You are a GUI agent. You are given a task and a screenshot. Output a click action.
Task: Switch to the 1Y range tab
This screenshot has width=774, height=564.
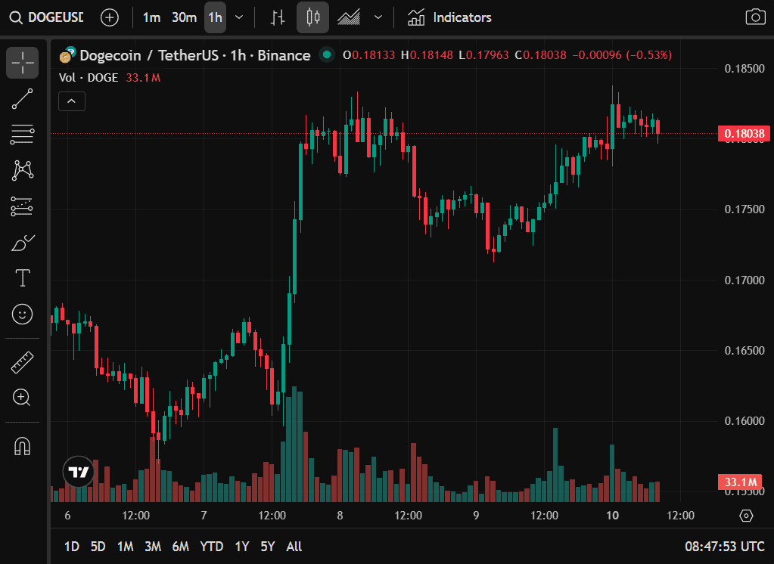(241, 546)
